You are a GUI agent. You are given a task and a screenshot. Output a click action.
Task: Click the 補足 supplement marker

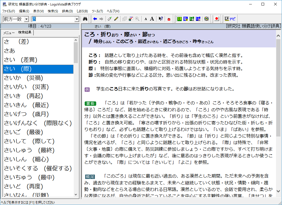(x=90, y=176)
